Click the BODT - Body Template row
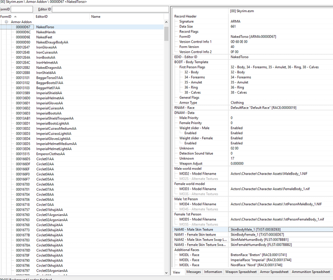 pos(253,62)
